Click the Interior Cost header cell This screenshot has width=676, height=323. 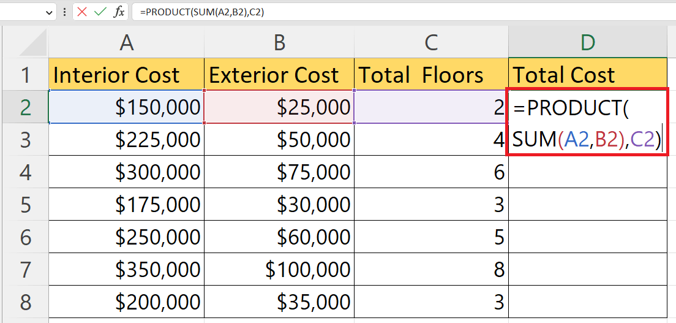coord(126,75)
